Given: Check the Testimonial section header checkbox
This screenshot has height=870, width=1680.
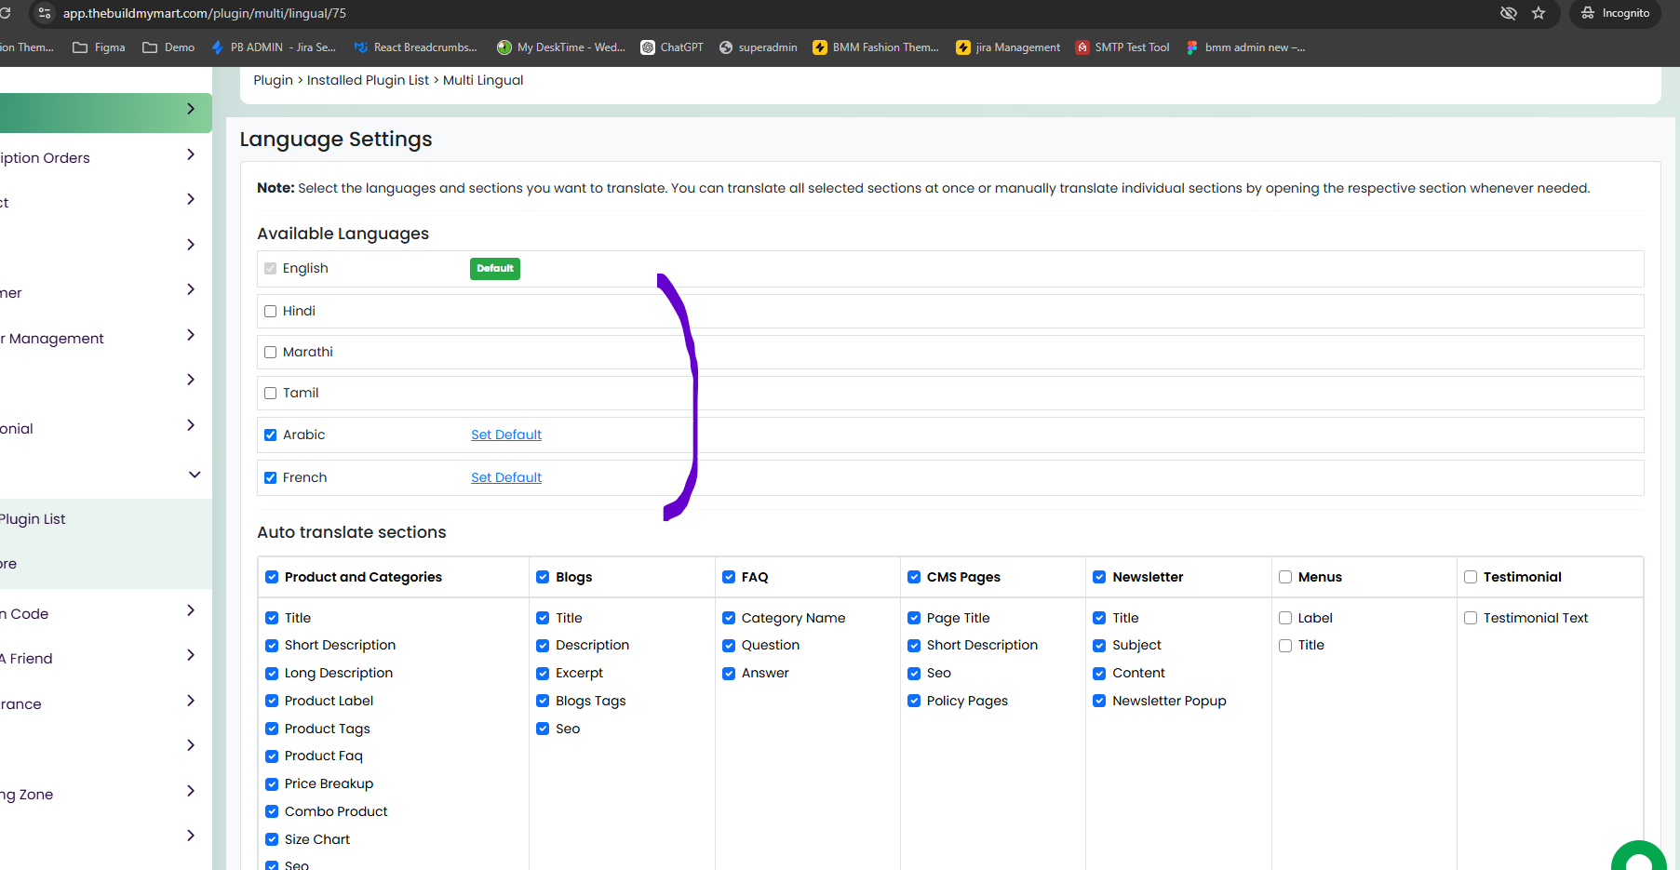Looking at the screenshot, I should click(x=1471, y=577).
